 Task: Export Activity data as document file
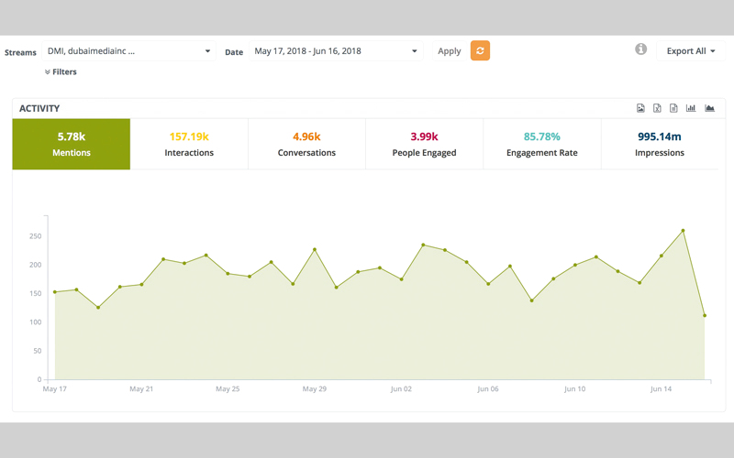point(673,108)
